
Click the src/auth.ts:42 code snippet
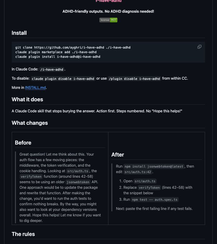point(138,172)
